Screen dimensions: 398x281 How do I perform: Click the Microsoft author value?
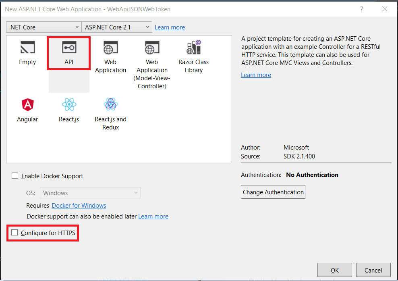[296, 148]
